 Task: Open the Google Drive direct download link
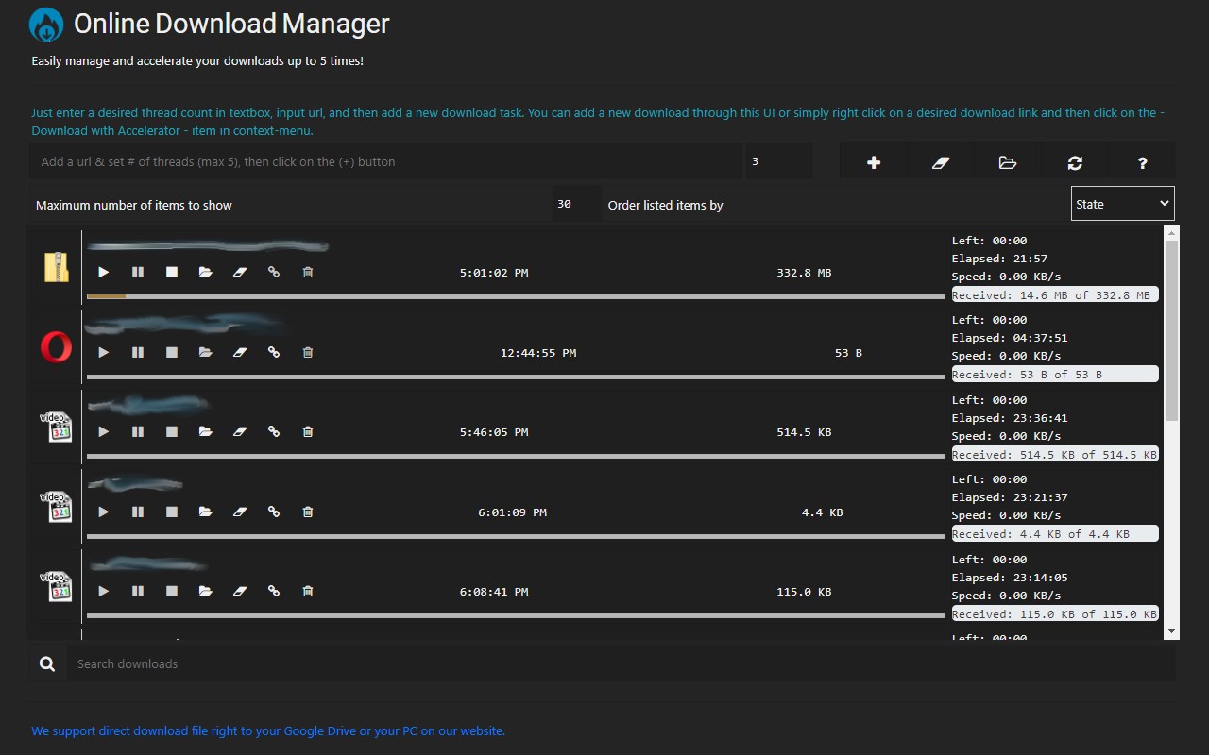(268, 730)
